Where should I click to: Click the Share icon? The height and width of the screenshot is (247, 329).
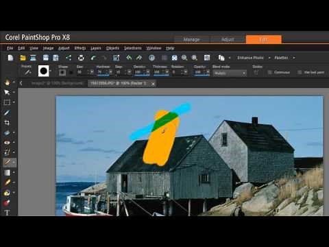(69, 58)
